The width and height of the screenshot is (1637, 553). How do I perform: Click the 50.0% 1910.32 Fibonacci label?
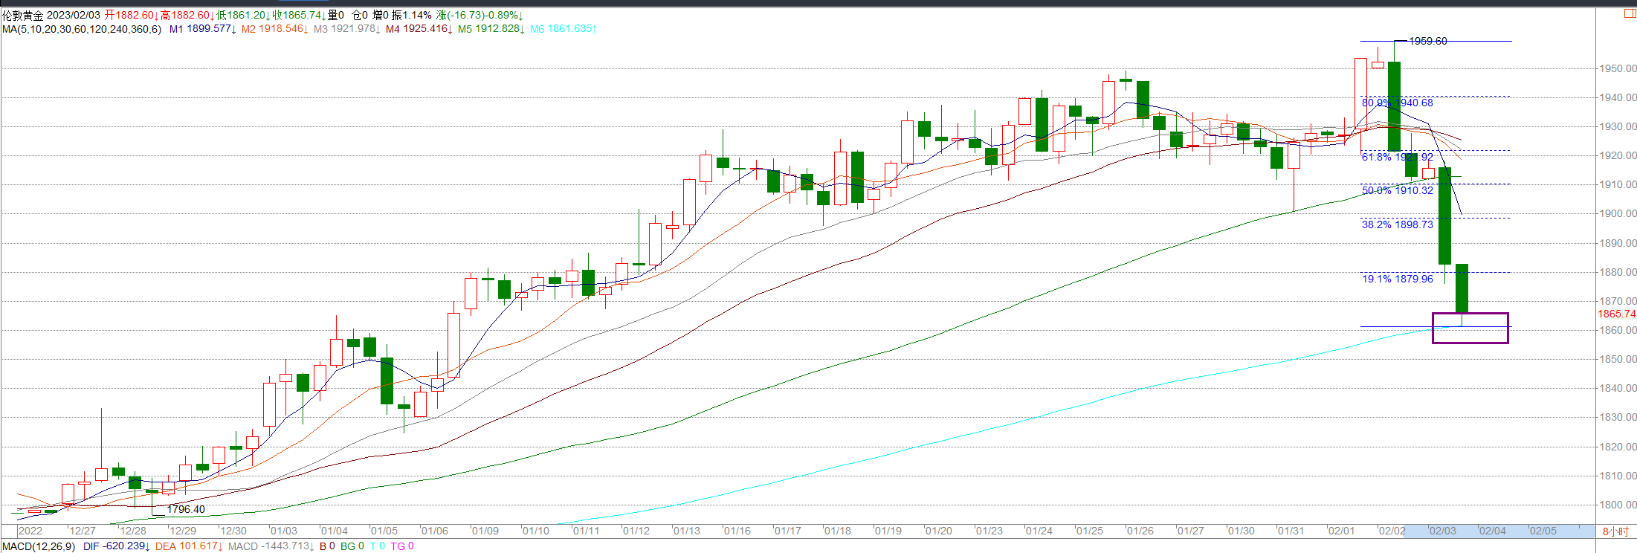(x=1398, y=190)
